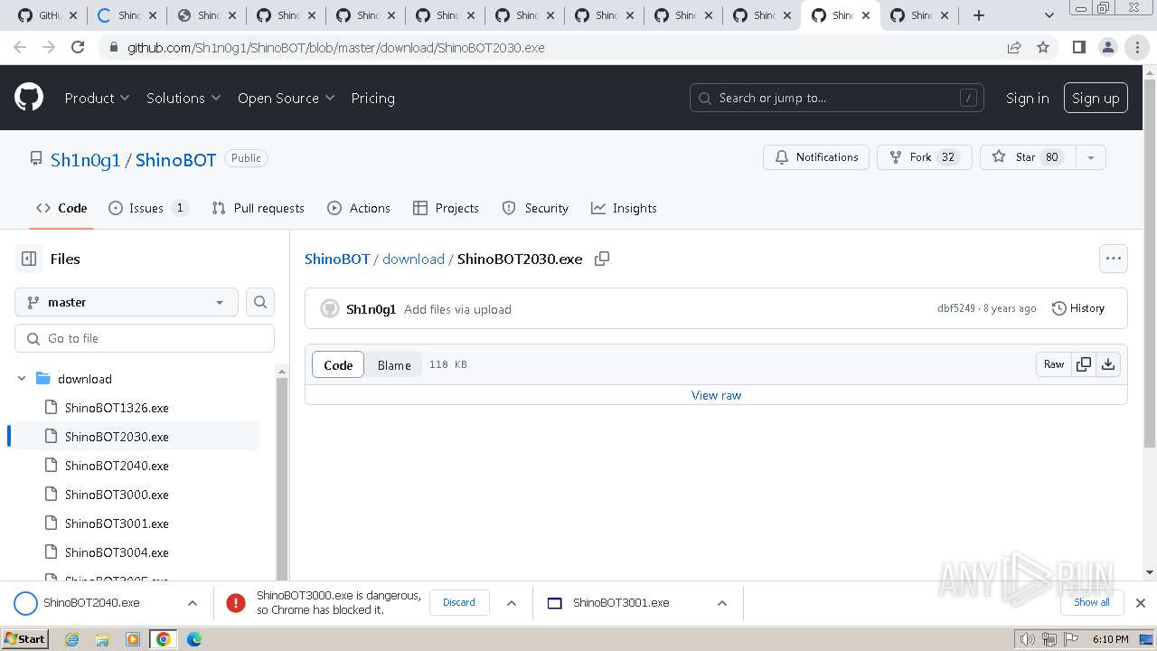Image resolution: width=1157 pixels, height=651 pixels.
Task: Switch to Code view toggle
Action: [338, 365]
